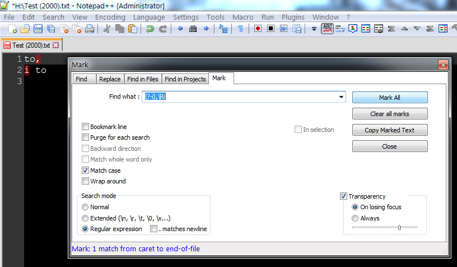The width and height of the screenshot is (457, 267).
Task: Select the Always transparency option
Action: (355, 218)
